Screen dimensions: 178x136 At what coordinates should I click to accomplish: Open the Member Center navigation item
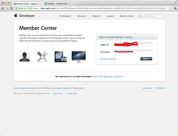pos(127,16)
